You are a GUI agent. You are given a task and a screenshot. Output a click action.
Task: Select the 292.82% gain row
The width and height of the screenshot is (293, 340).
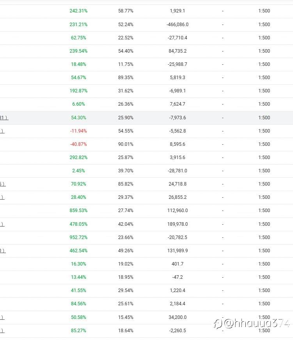[147, 158]
